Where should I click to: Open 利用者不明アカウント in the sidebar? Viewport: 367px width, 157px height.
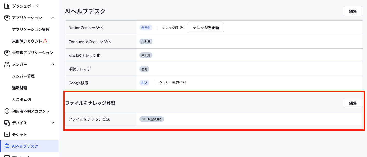coord(31,111)
